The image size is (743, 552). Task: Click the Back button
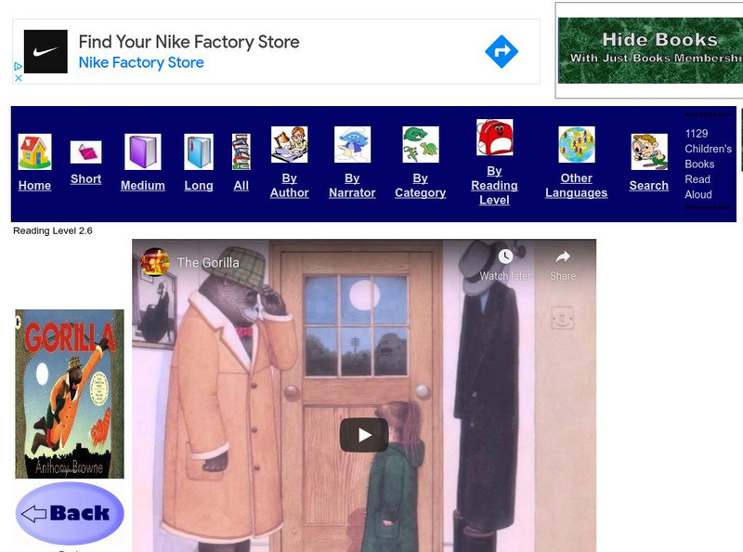70,513
